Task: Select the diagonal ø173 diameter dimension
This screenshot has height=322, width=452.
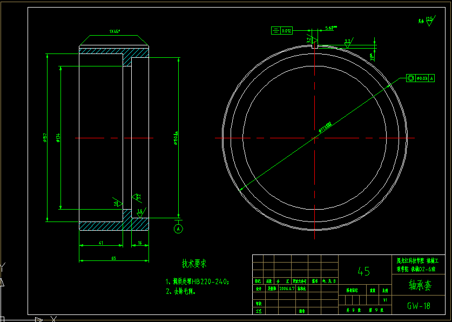Action: click(325, 127)
